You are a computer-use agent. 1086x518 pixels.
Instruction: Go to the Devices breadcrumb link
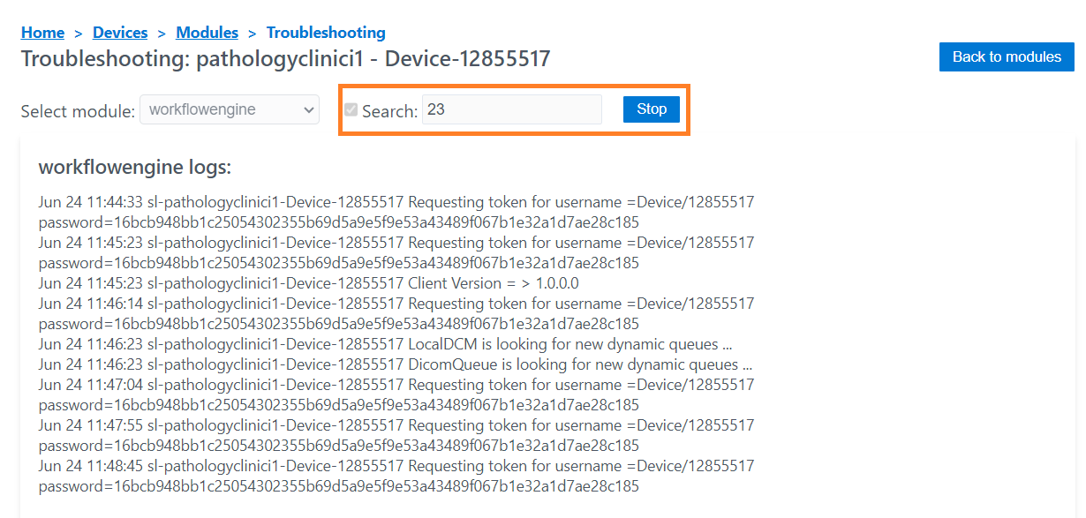click(x=120, y=33)
